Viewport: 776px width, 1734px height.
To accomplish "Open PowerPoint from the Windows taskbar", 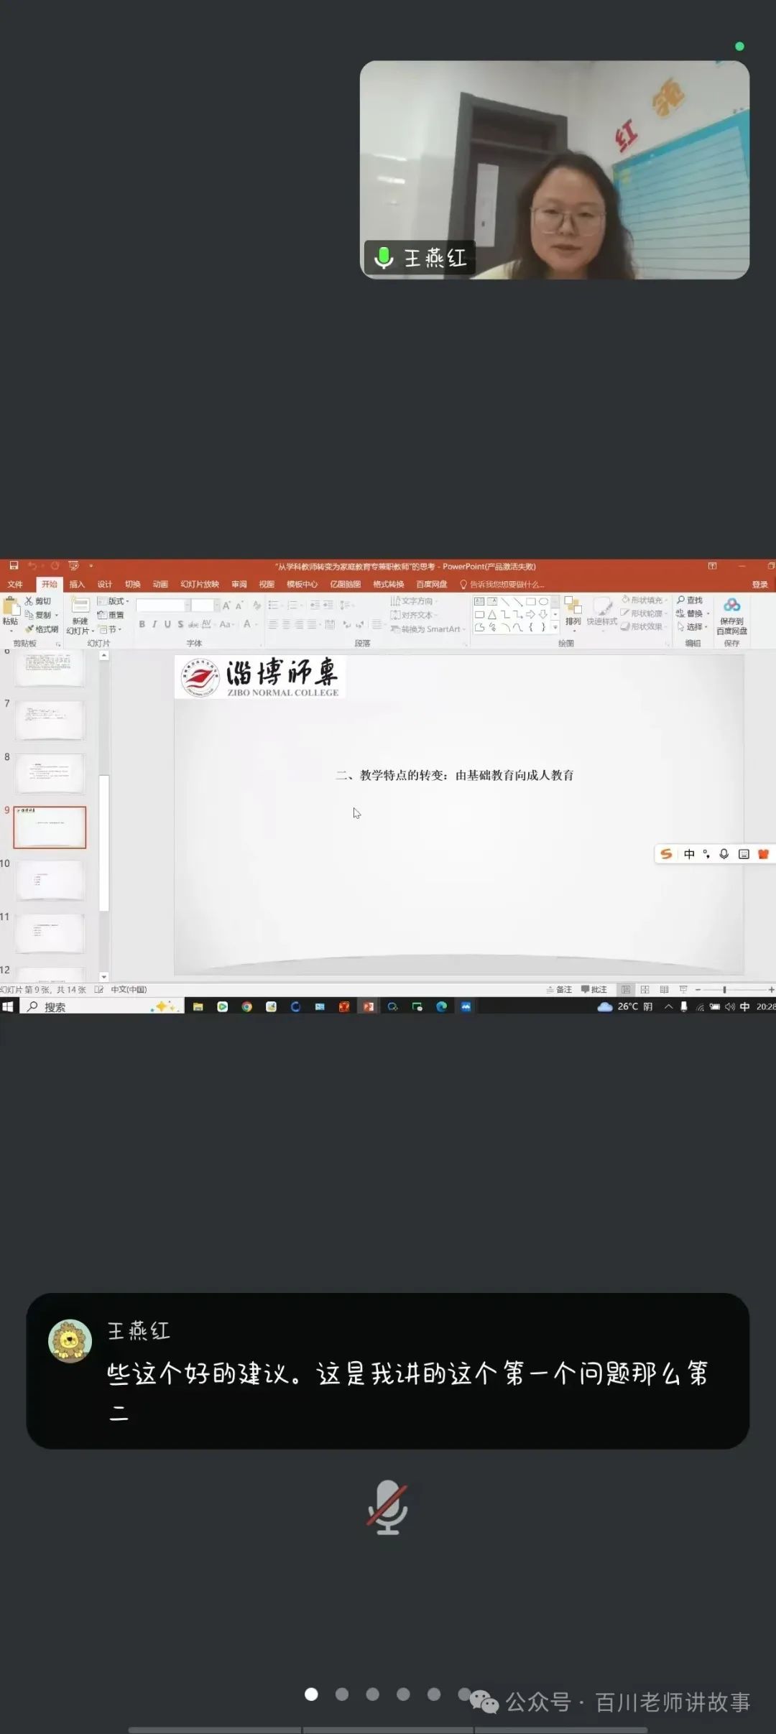I will pos(369,1006).
